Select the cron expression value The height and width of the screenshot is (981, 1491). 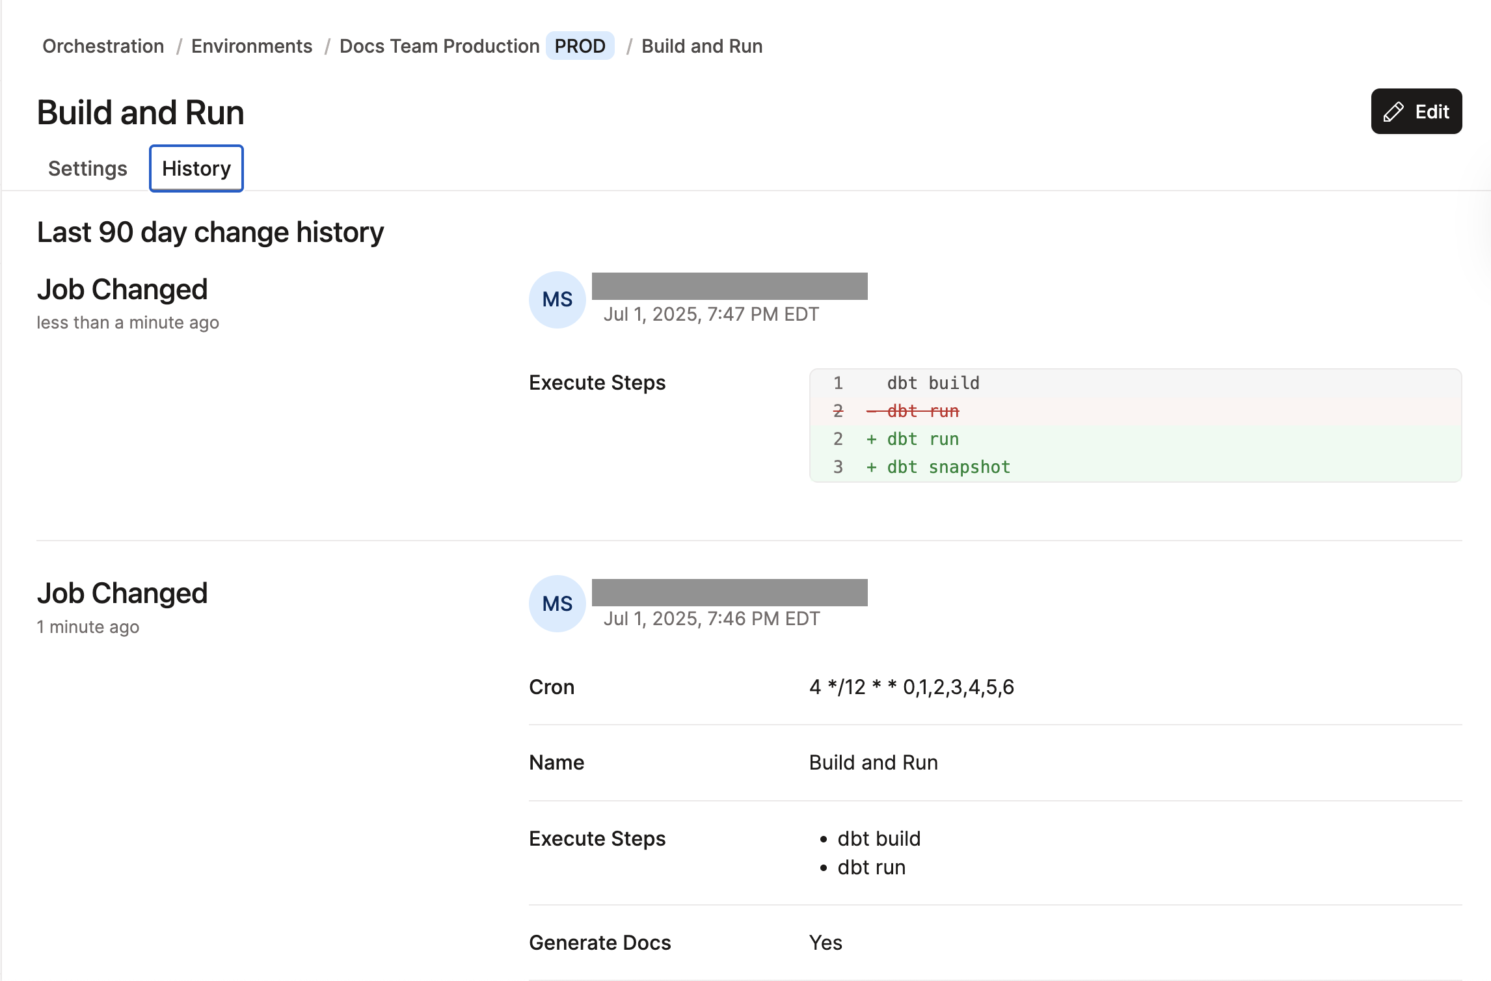tap(912, 686)
